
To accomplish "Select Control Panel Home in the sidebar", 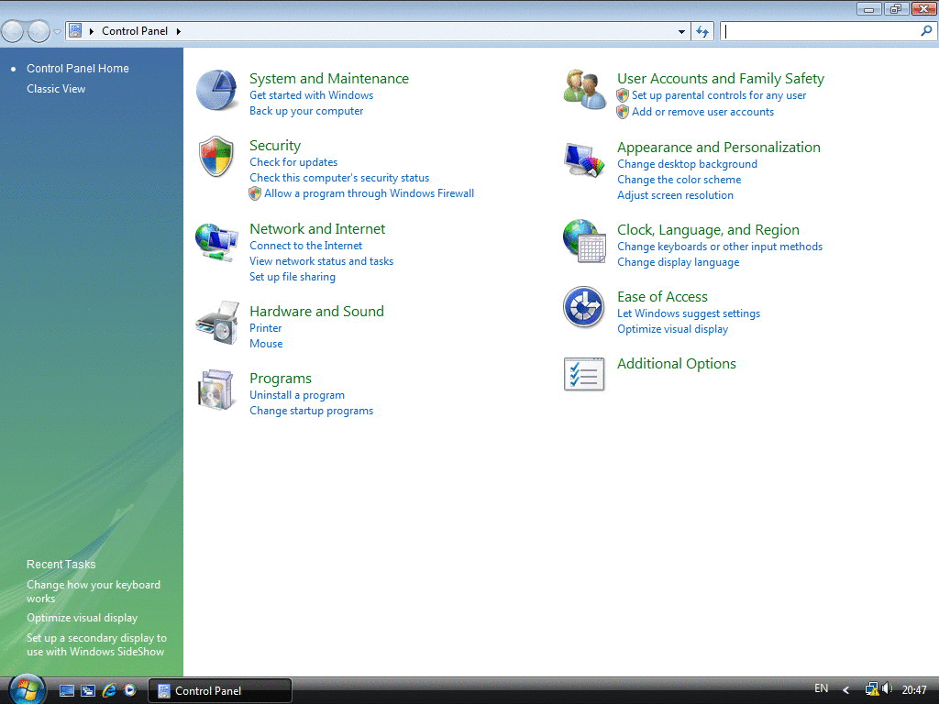I will pos(78,68).
